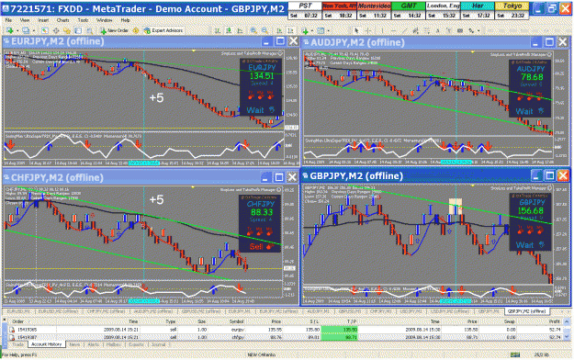Open the Help menu
The width and height of the screenshot is (574, 360).
(125, 20)
